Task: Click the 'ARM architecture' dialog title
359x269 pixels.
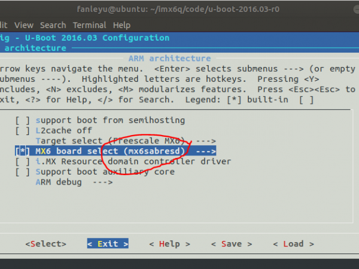Action: tap(169, 59)
